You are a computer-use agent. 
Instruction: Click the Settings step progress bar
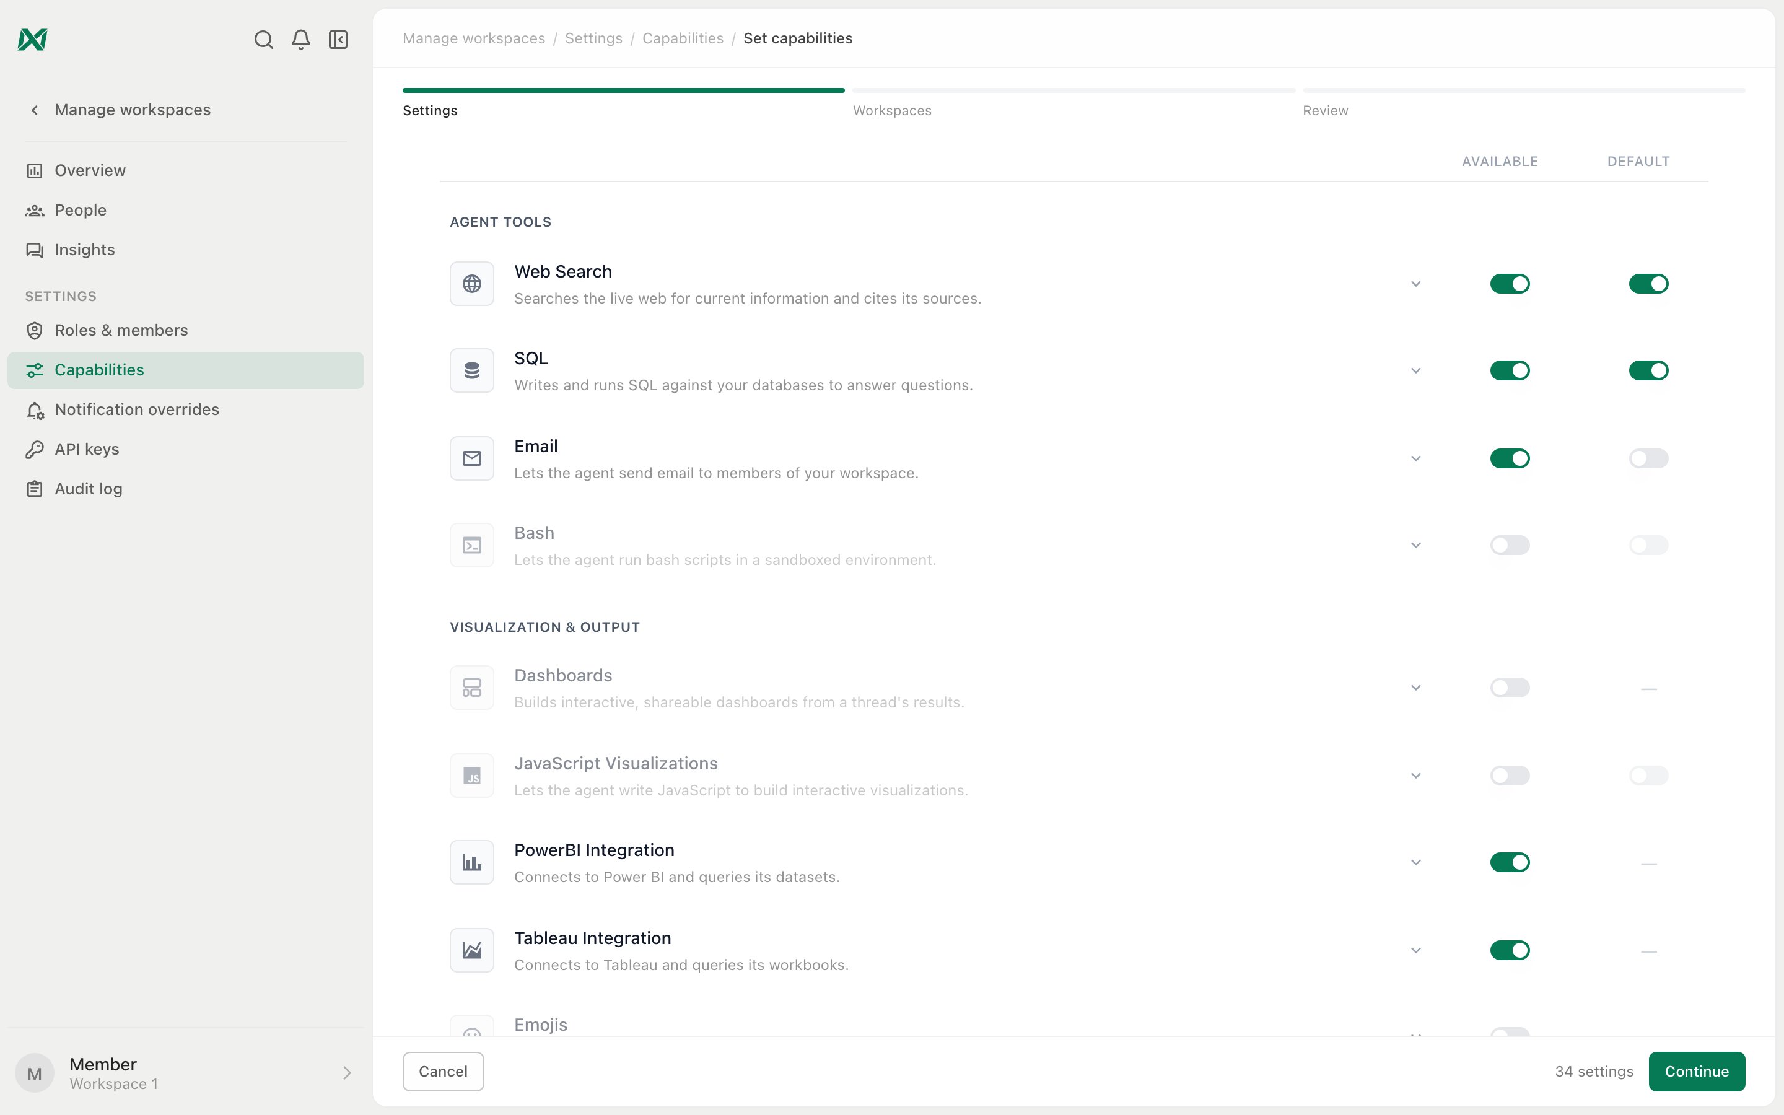click(624, 90)
